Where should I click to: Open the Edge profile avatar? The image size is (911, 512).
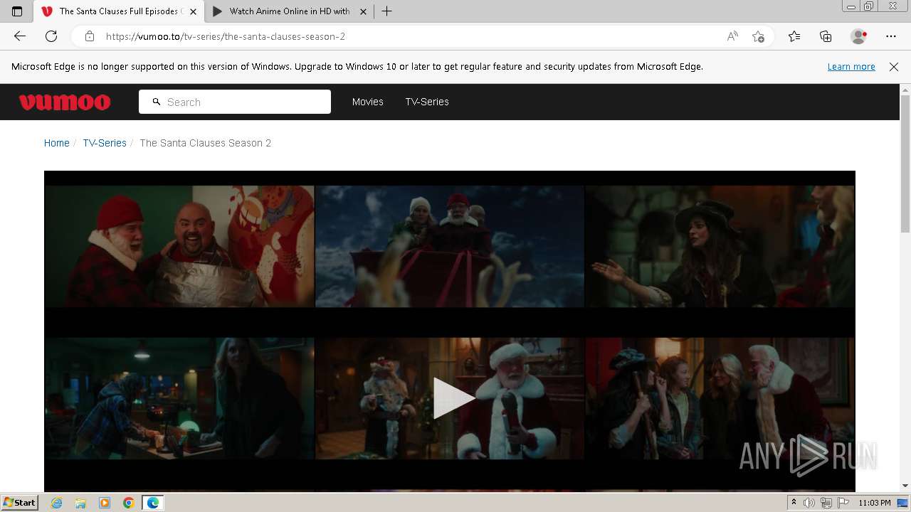coord(859,36)
